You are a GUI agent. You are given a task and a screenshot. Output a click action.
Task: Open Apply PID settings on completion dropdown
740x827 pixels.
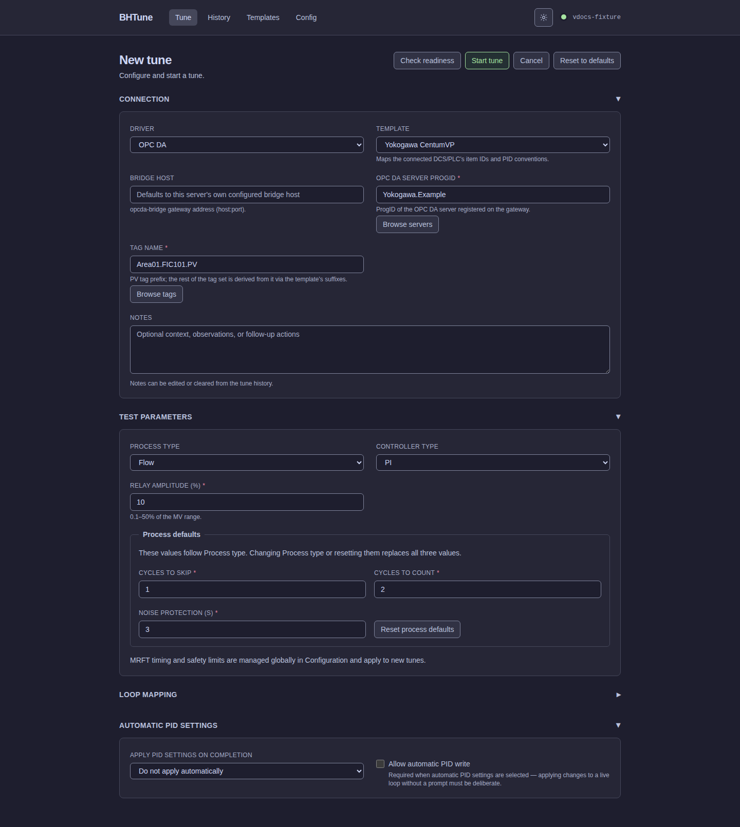pyautogui.click(x=247, y=771)
